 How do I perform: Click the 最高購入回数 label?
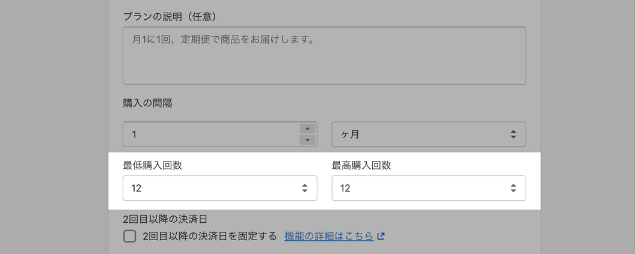coord(361,165)
